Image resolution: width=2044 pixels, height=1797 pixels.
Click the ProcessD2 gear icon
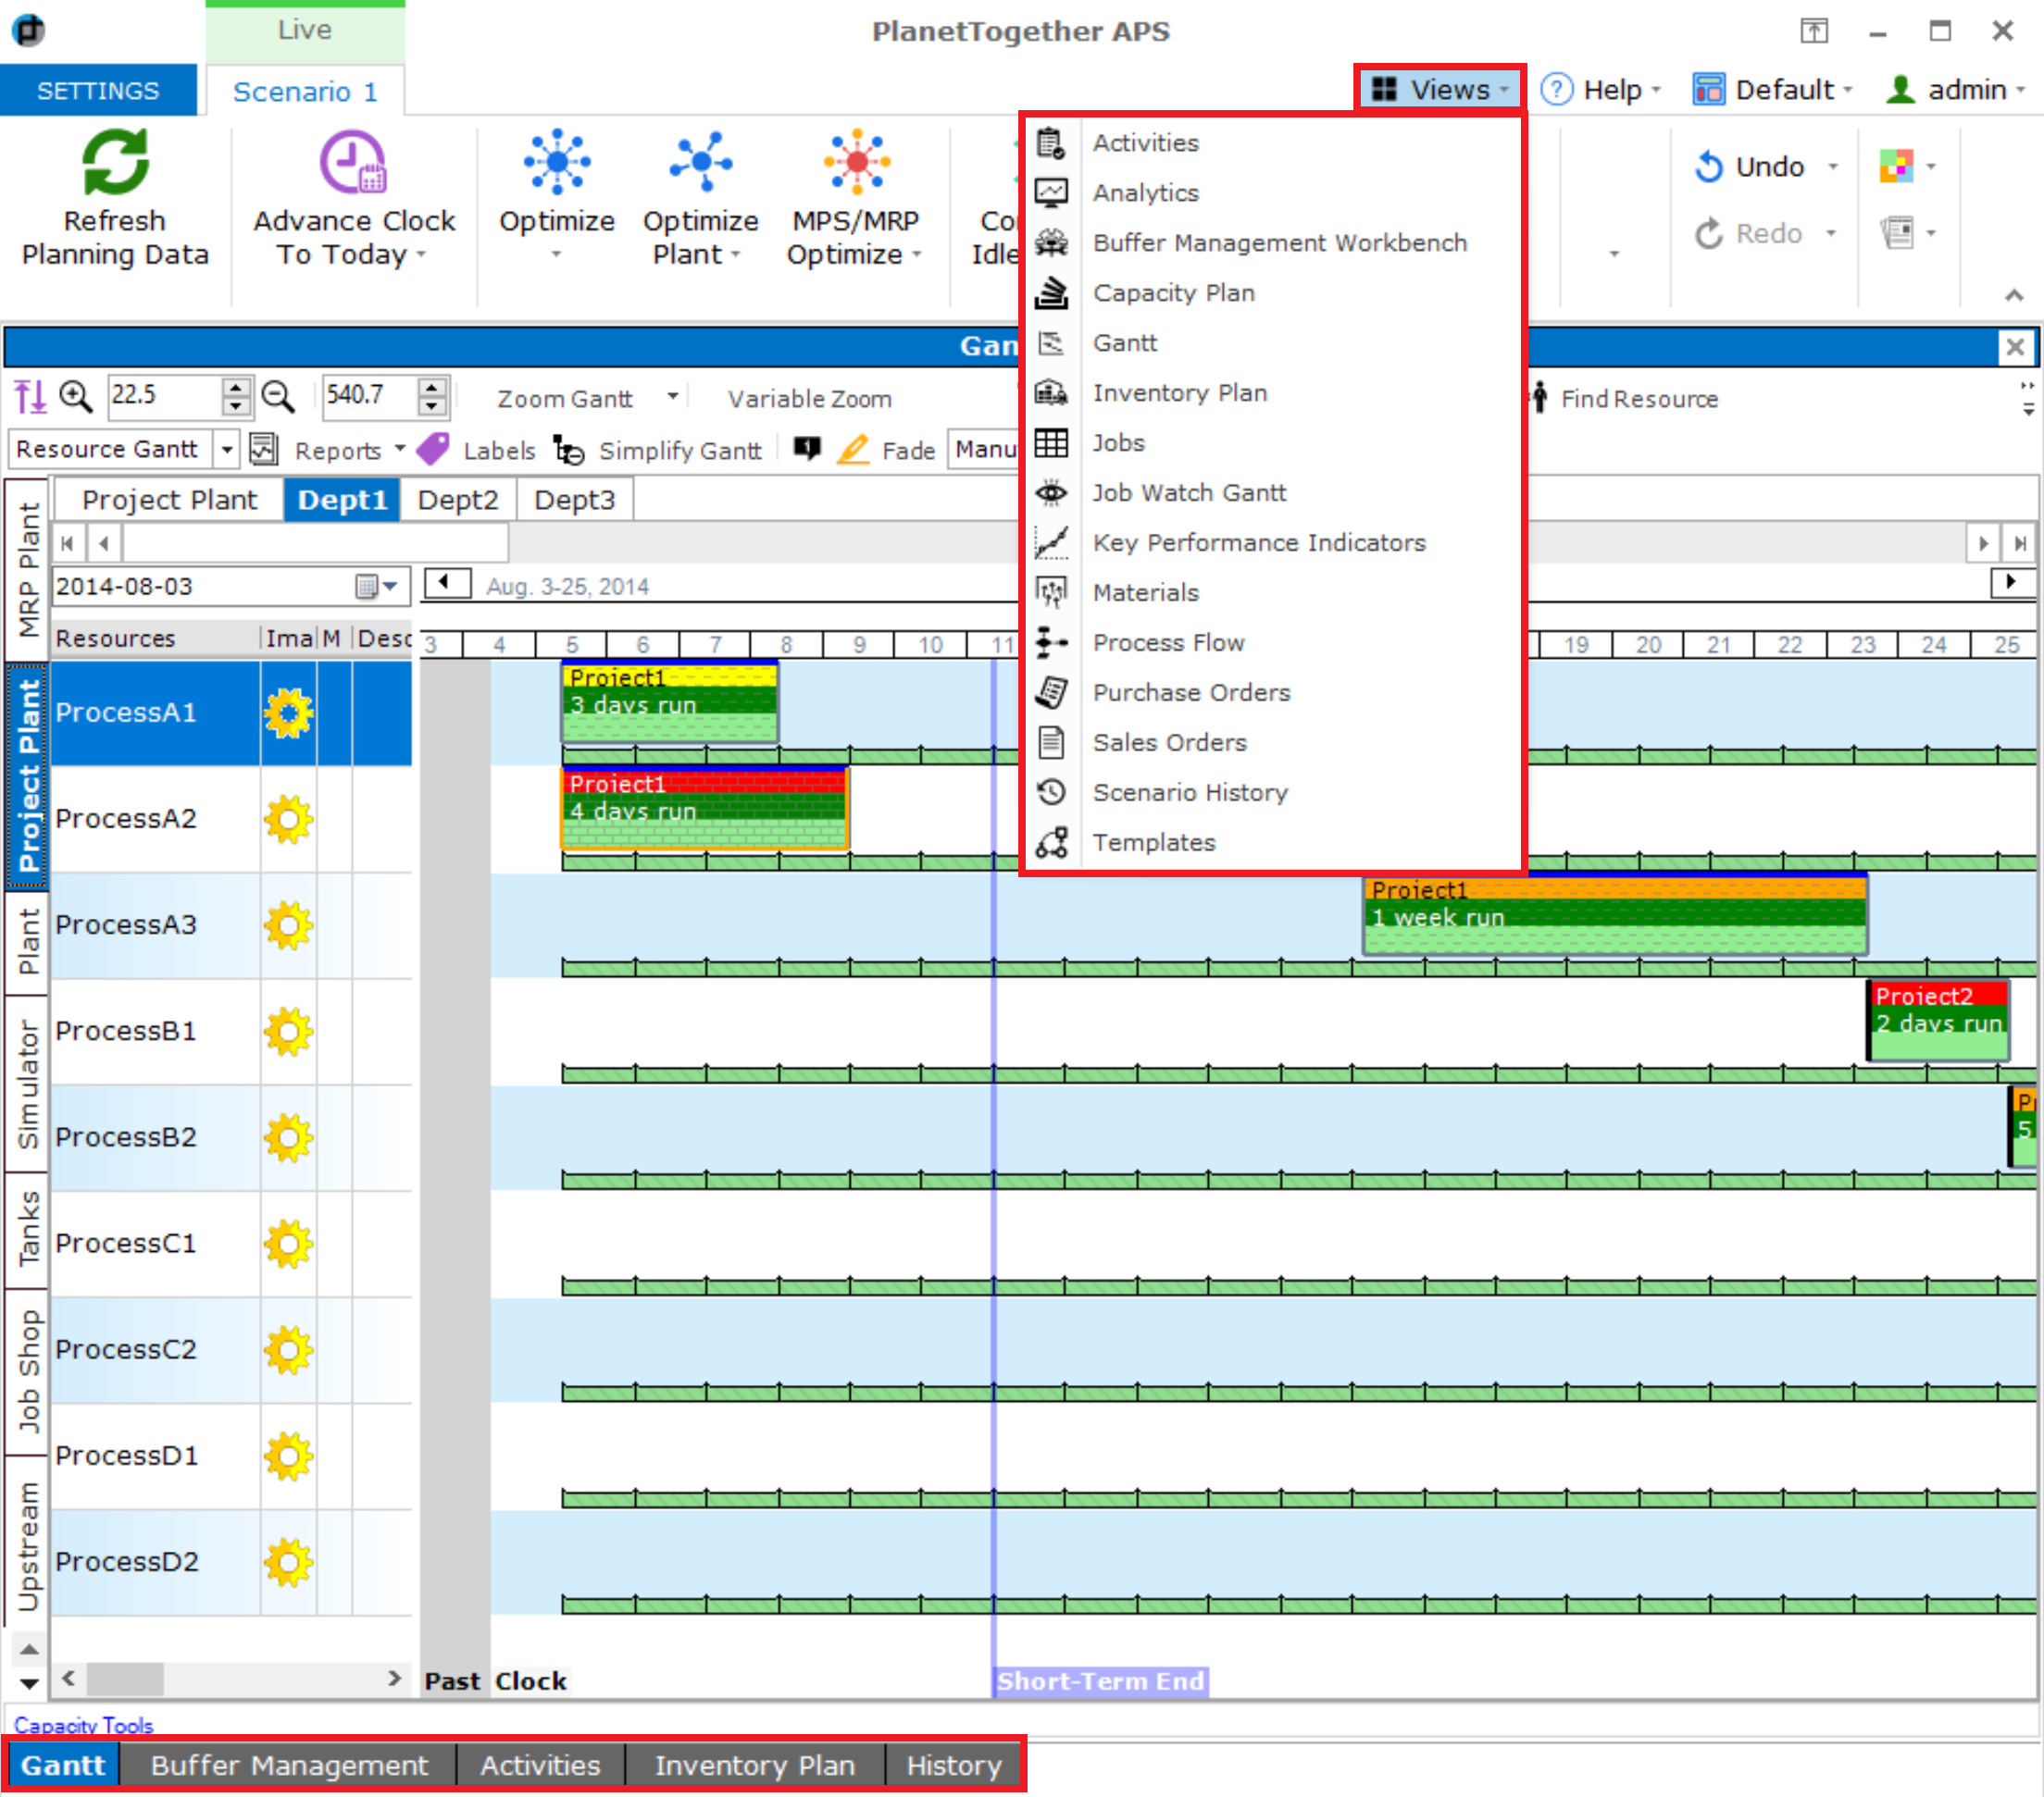click(288, 1562)
